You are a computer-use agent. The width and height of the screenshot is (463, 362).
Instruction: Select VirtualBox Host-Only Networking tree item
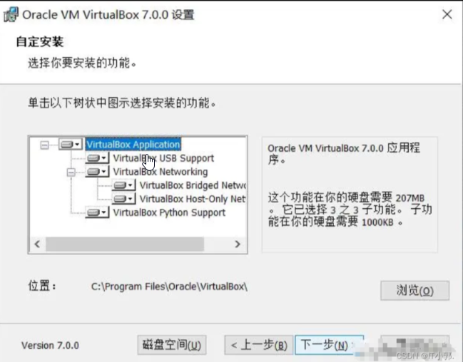click(193, 199)
